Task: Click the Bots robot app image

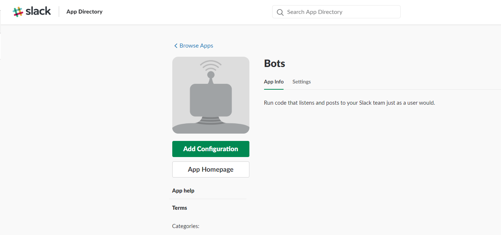Action: (211, 95)
